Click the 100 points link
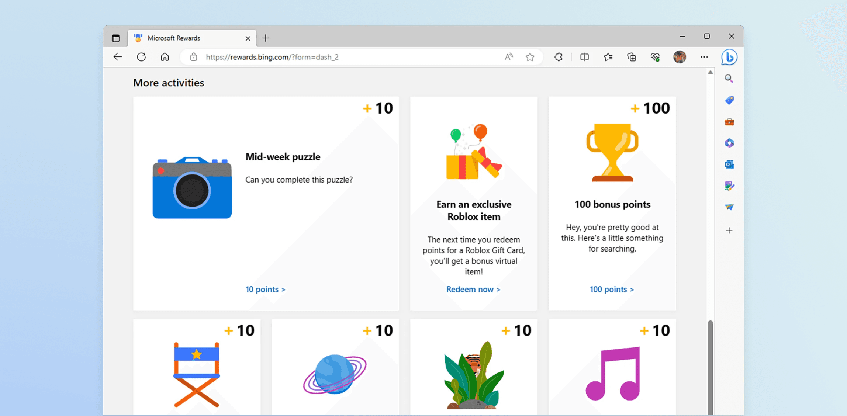This screenshot has height=416, width=847. pos(612,290)
